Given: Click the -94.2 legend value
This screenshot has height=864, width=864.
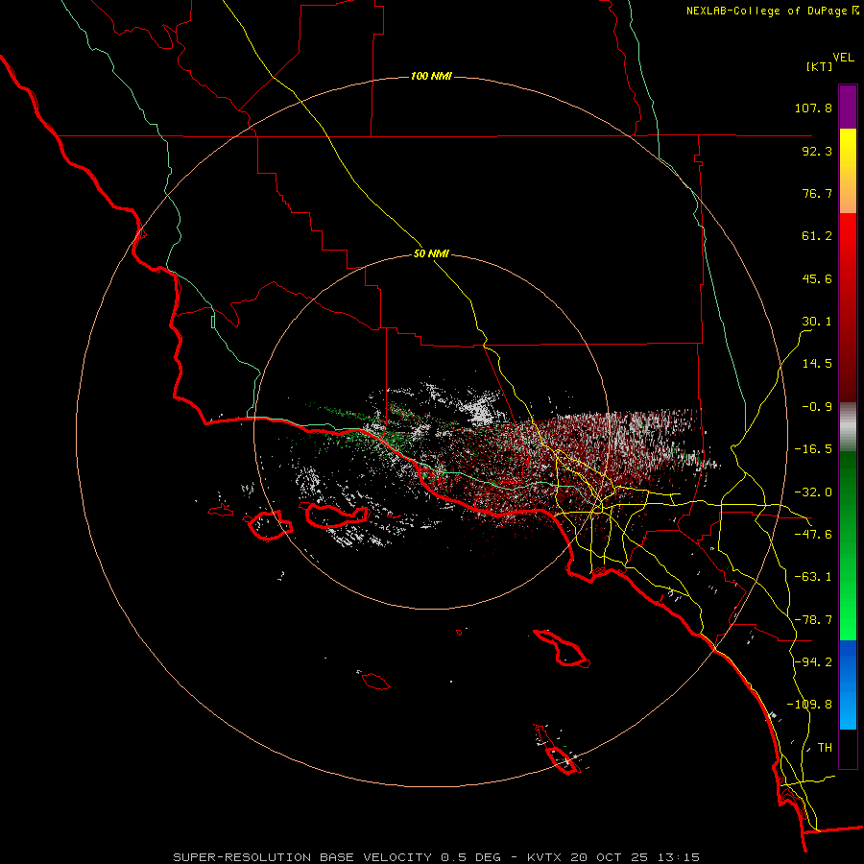Looking at the screenshot, I should [x=813, y=662].
